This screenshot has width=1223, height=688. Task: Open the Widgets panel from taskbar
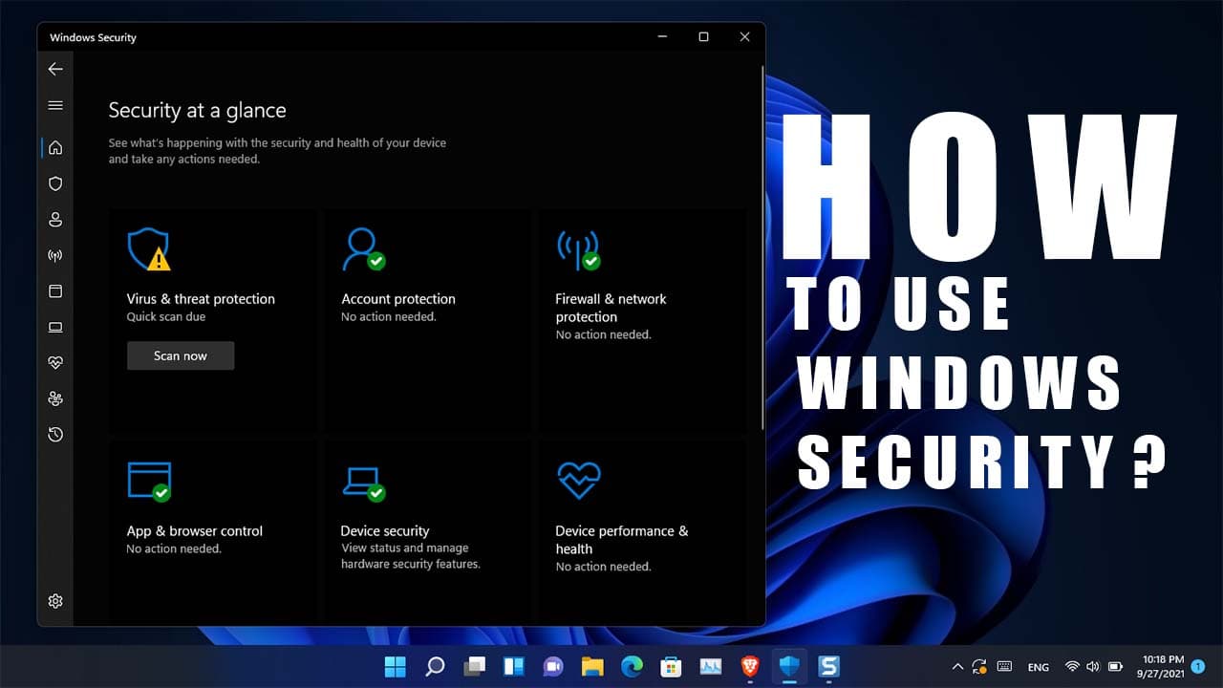click(514, 666)
